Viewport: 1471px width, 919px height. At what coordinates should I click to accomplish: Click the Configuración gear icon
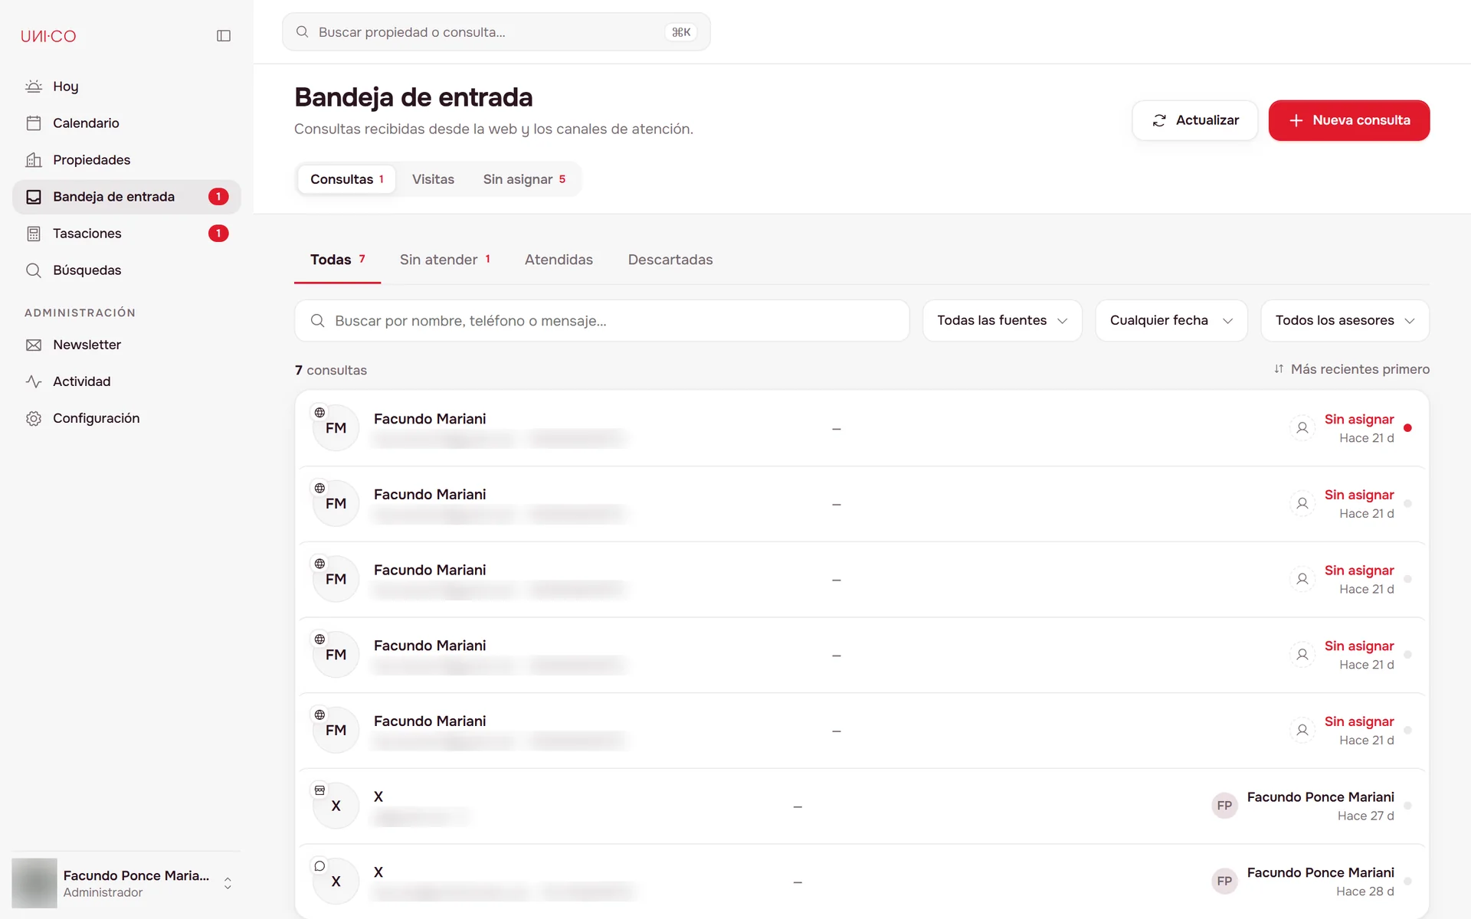34,418
